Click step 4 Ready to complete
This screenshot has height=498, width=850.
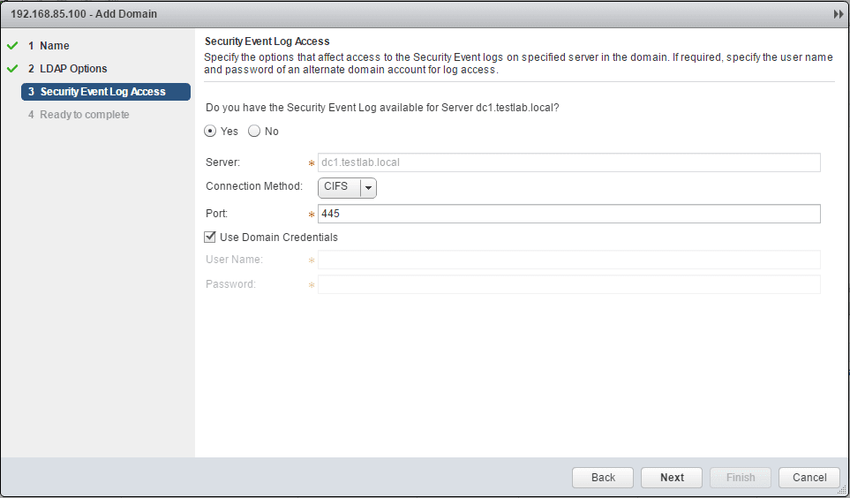[x=84, y=115]
